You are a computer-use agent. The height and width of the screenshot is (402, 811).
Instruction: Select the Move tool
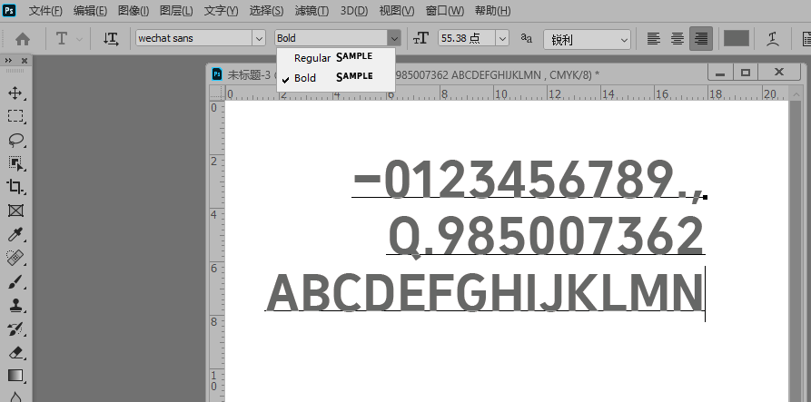(x=15, y=93)
